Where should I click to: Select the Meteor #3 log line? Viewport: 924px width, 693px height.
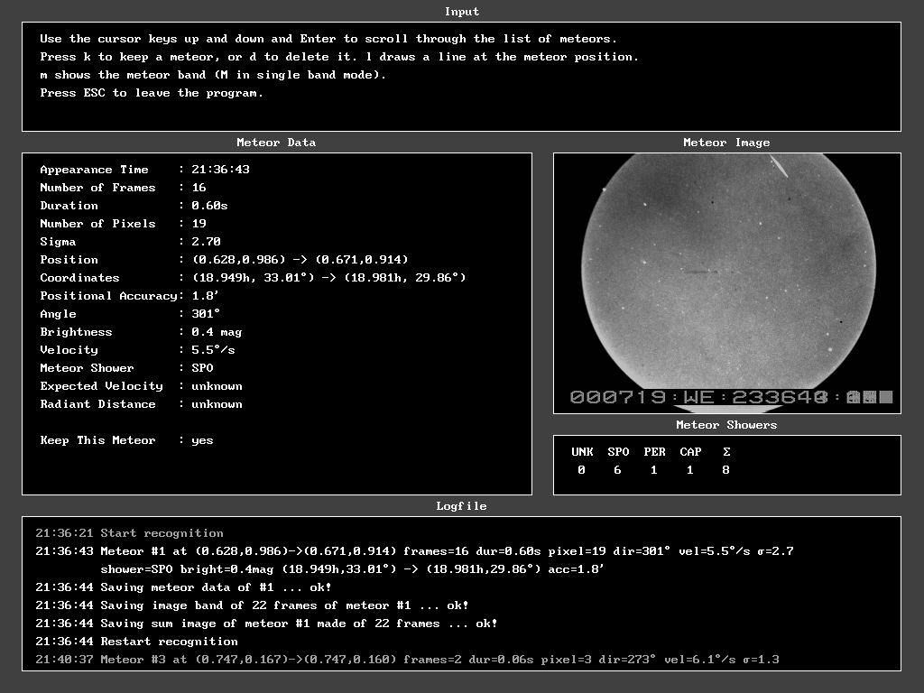click(406, 660)
